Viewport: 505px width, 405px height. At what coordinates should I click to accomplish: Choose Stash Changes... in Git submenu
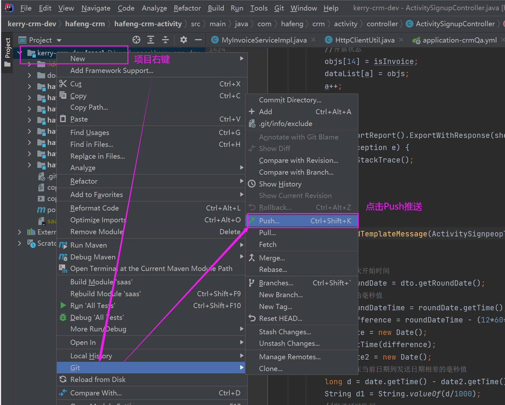coord(302,332)
